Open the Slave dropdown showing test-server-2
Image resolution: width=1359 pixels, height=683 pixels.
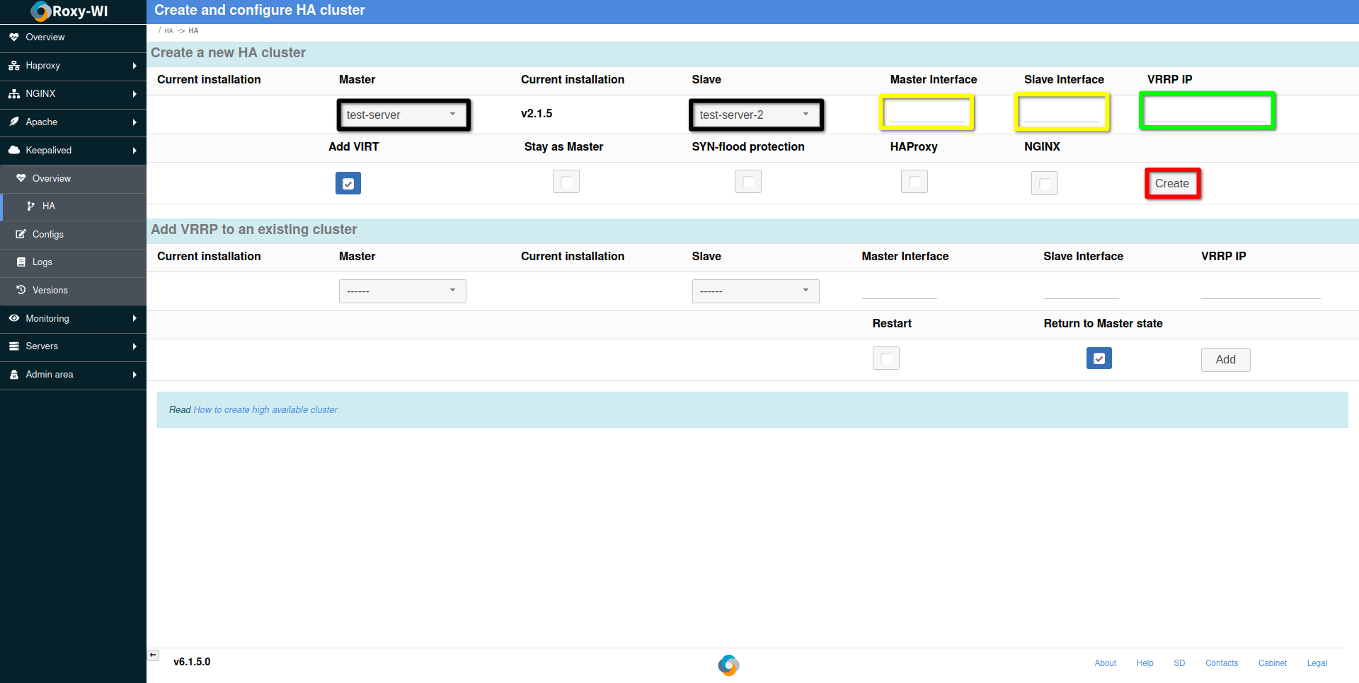[755, 115]
